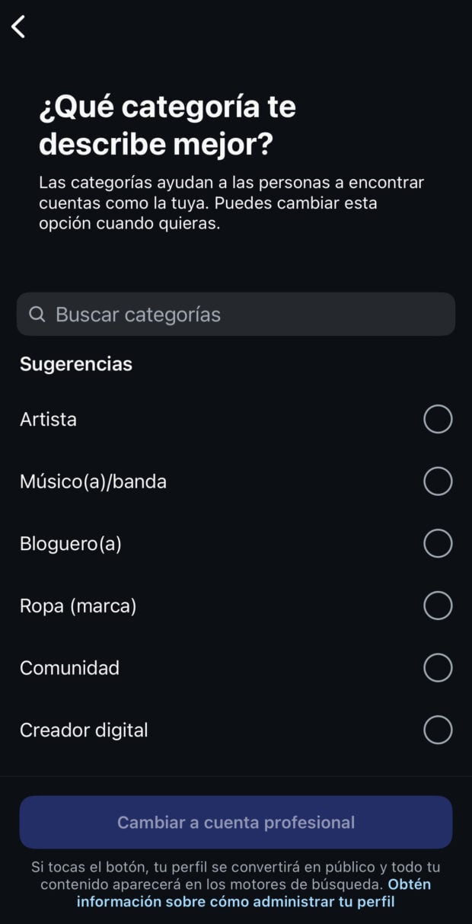Pick the Comunidad radio button
The width and height of the screenshot is (472, 924).
click(x=438, y=668)
